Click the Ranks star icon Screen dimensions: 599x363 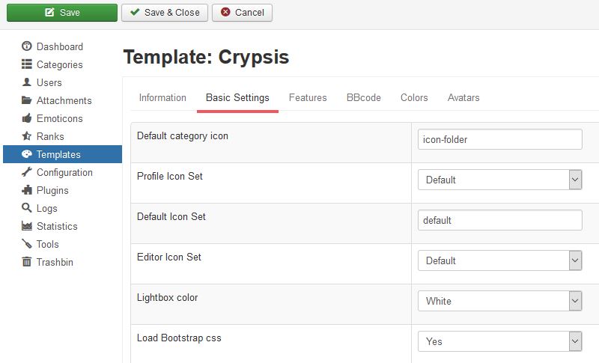click(27, 136)
